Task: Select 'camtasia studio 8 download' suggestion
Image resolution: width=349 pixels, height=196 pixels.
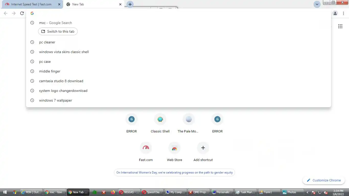Action: point(178,81)
